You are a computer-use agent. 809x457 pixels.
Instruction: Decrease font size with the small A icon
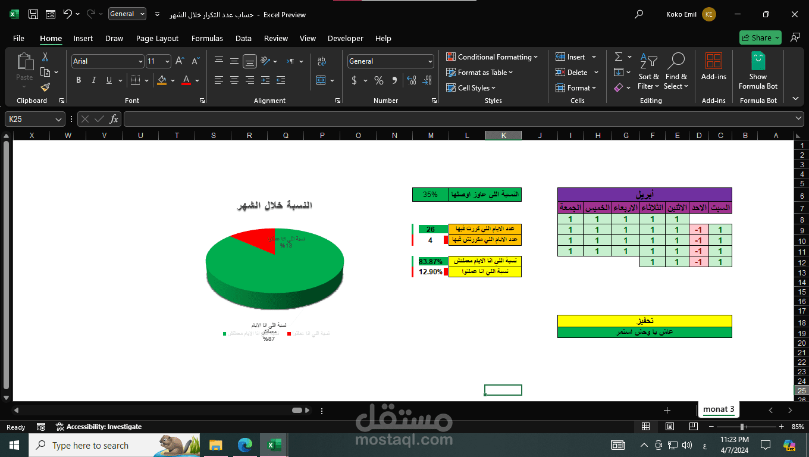pos(195,61)
